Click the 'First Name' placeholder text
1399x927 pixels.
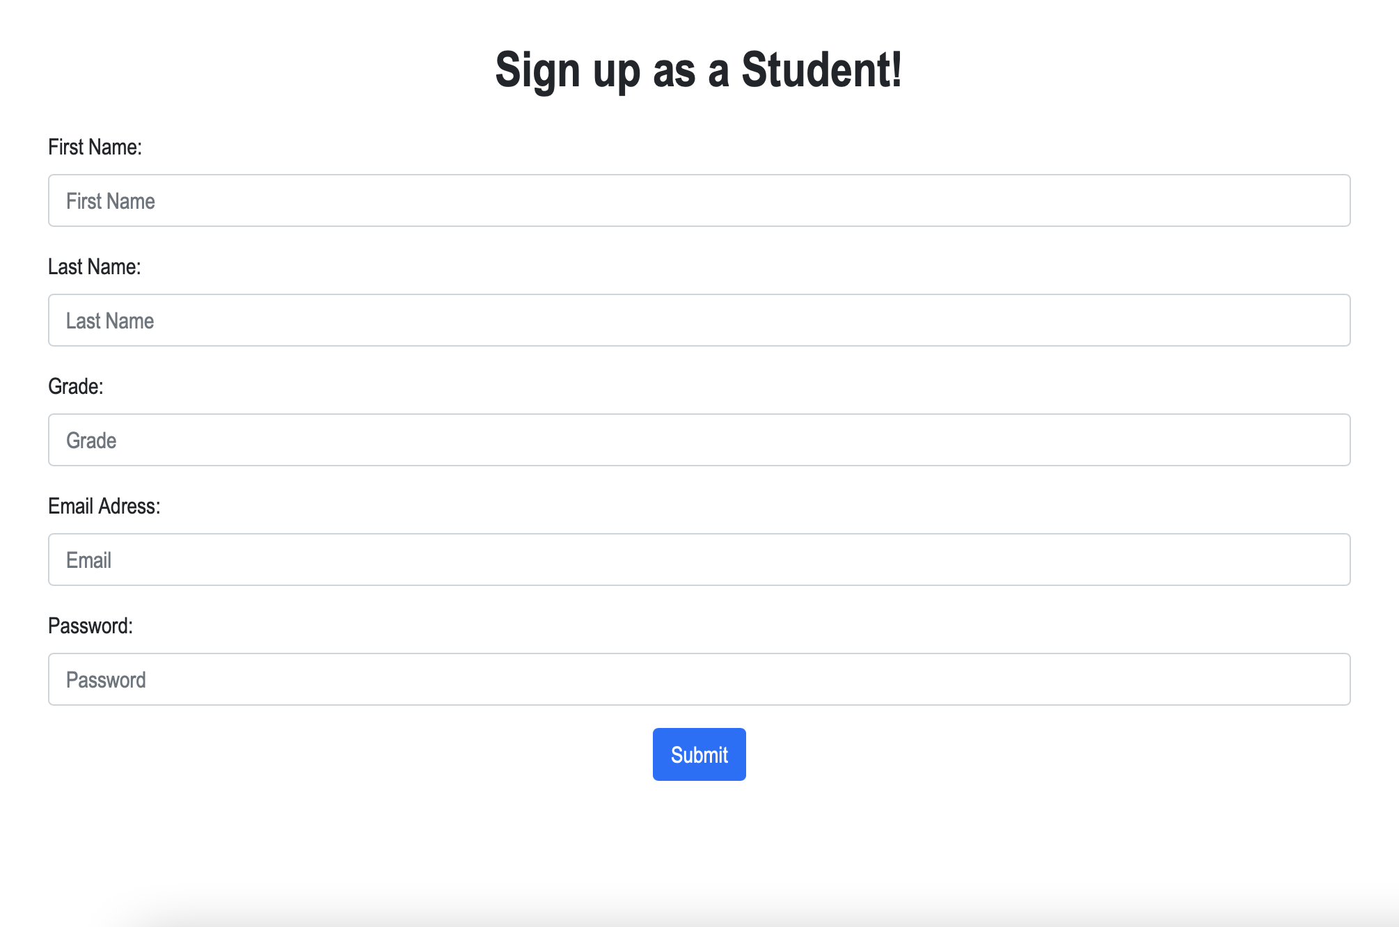[110, 201]
